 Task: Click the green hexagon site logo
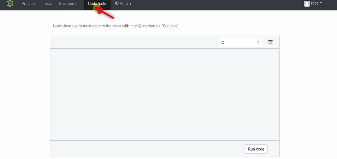click(x=10, y=4)
